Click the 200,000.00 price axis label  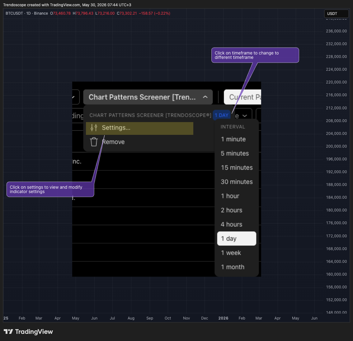[336, 146]
